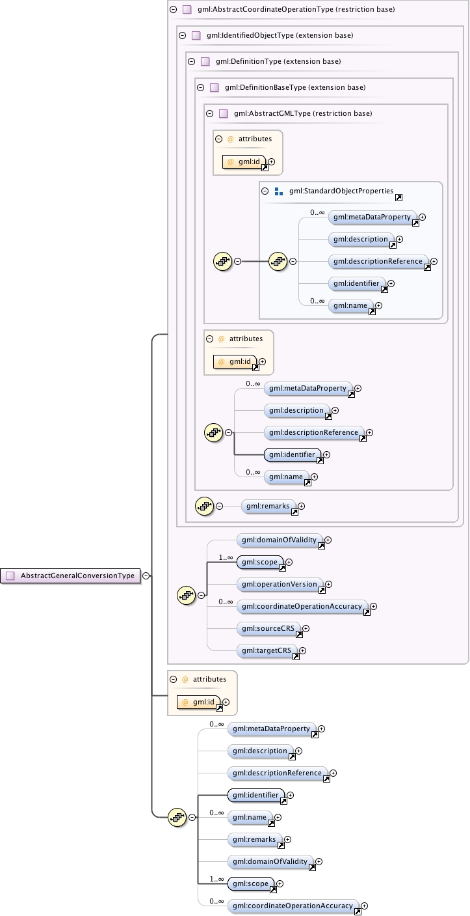The height and width of the screenshot is (916, 470).
Task: Click the sequence icon inside gml:DefinitionBaseType
Action: click(x=214, y=432)
